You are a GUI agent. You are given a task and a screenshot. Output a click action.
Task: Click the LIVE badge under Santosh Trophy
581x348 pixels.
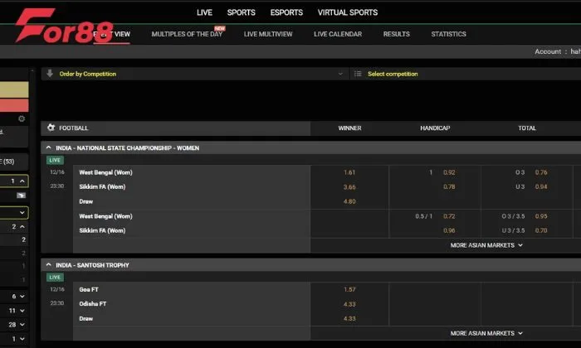tap(55, 277)
